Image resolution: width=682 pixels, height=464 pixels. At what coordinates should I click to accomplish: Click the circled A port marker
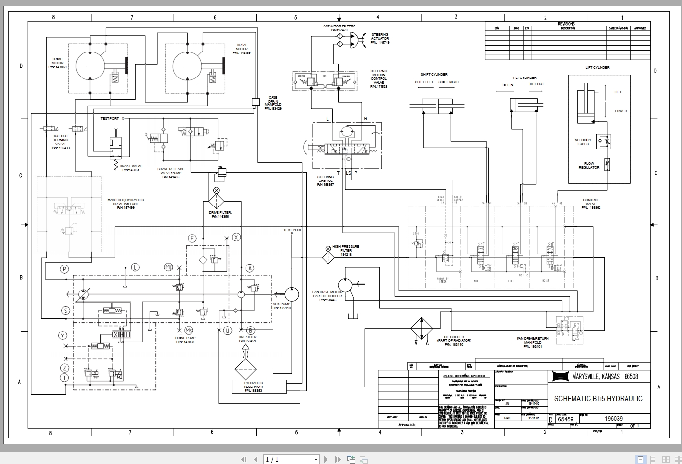pos(250,268)
